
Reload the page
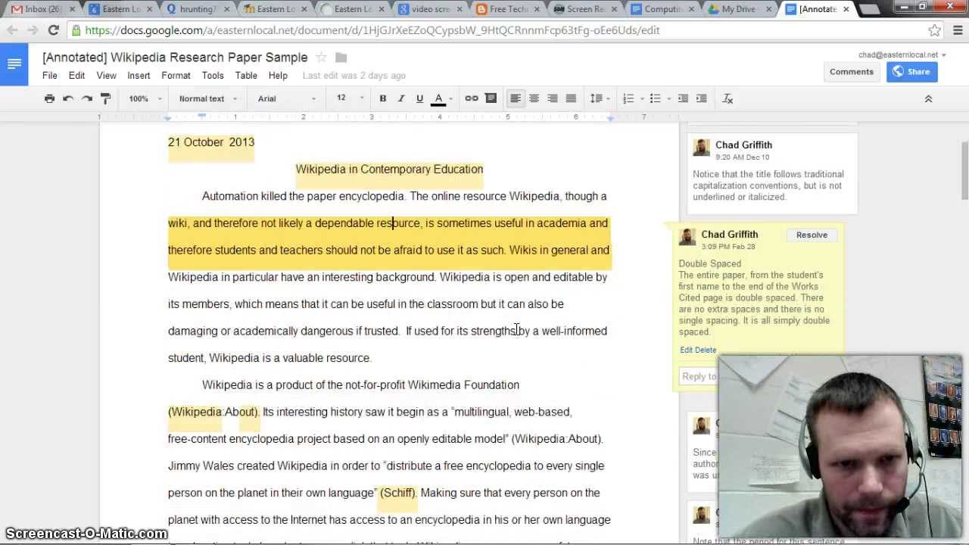[53, 30]
